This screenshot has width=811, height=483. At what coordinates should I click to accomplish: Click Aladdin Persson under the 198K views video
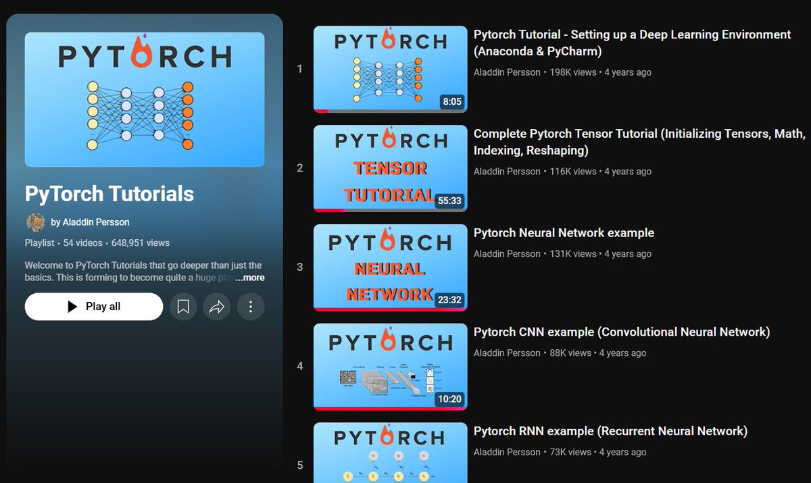coord(507,72)
